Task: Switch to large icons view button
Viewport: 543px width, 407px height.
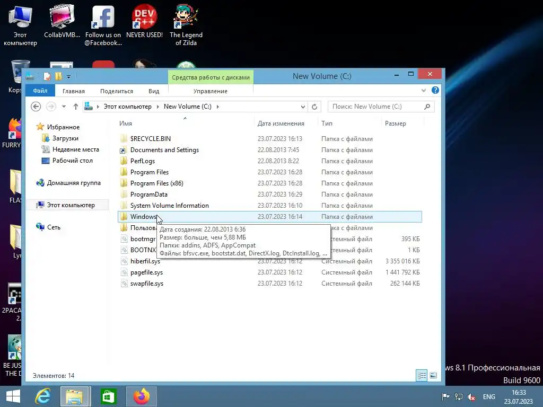Action: point(433,376)
